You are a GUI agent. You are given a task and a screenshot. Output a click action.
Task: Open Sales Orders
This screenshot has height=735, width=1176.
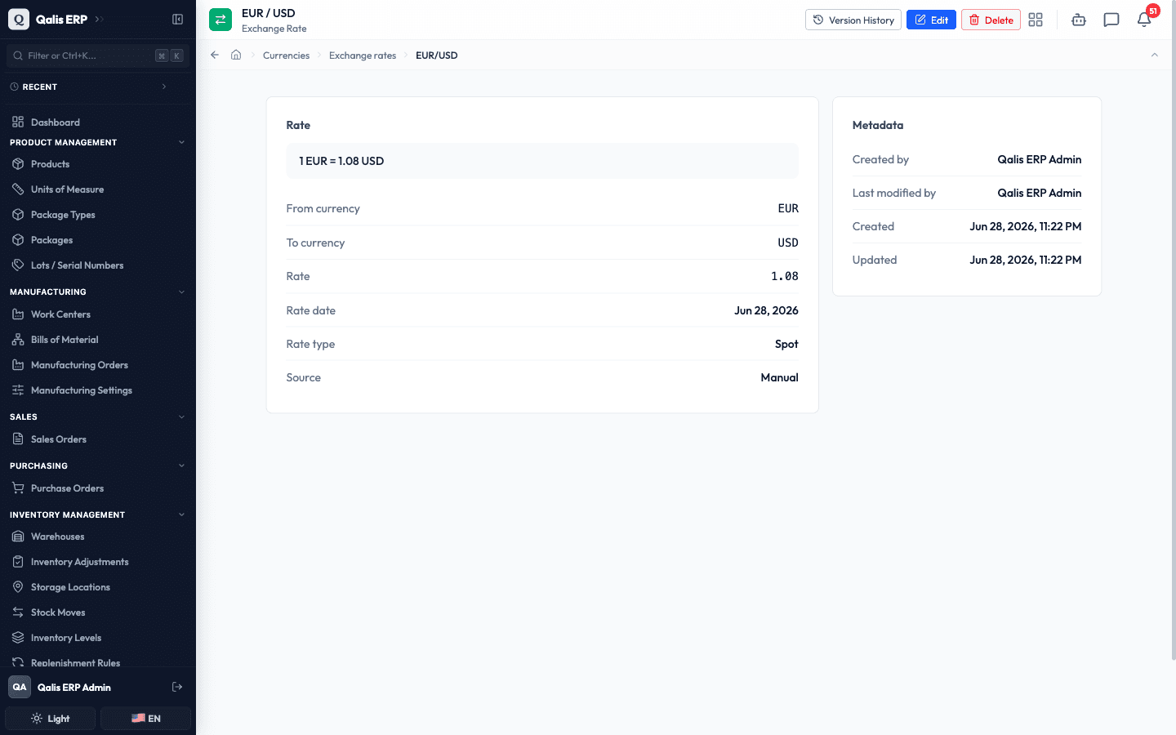click(x=98, y=439)
